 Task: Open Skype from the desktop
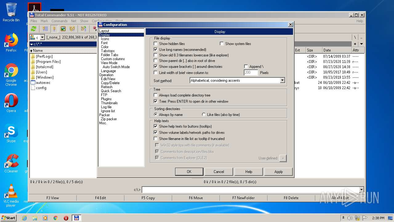point(11,133)
